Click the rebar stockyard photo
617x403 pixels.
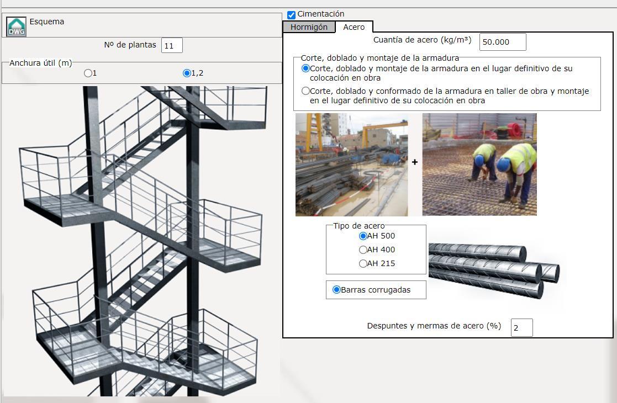pos(352,165)
